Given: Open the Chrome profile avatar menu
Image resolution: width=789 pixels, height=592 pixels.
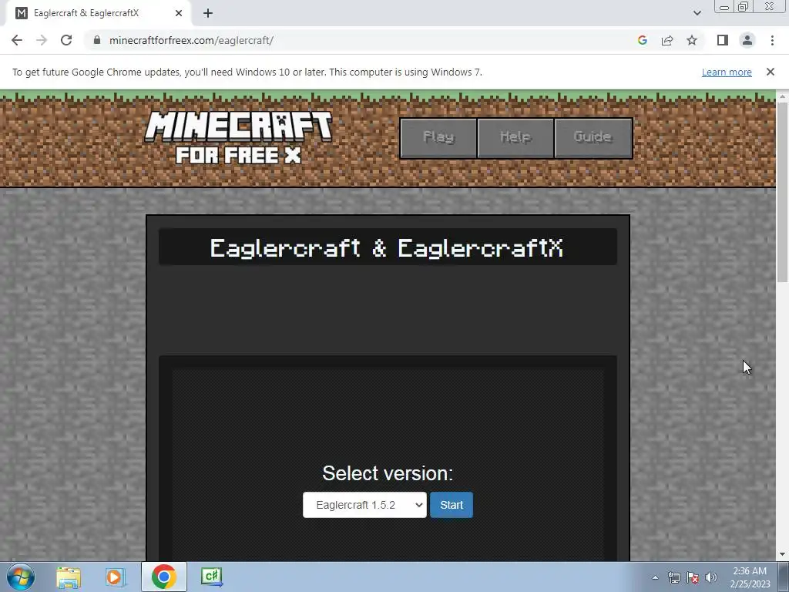Looking at the screenshot, I should (747, 40).
